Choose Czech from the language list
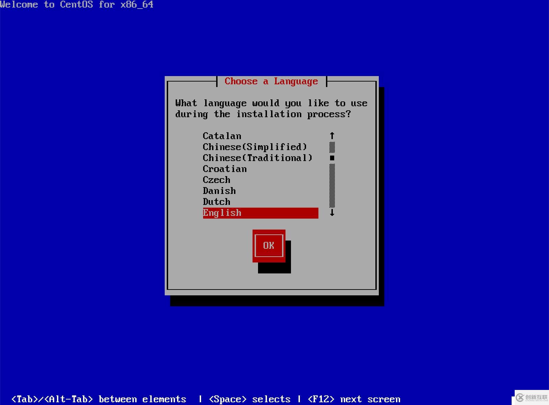The width and height of the screenshot is (549, 405). 217,180
